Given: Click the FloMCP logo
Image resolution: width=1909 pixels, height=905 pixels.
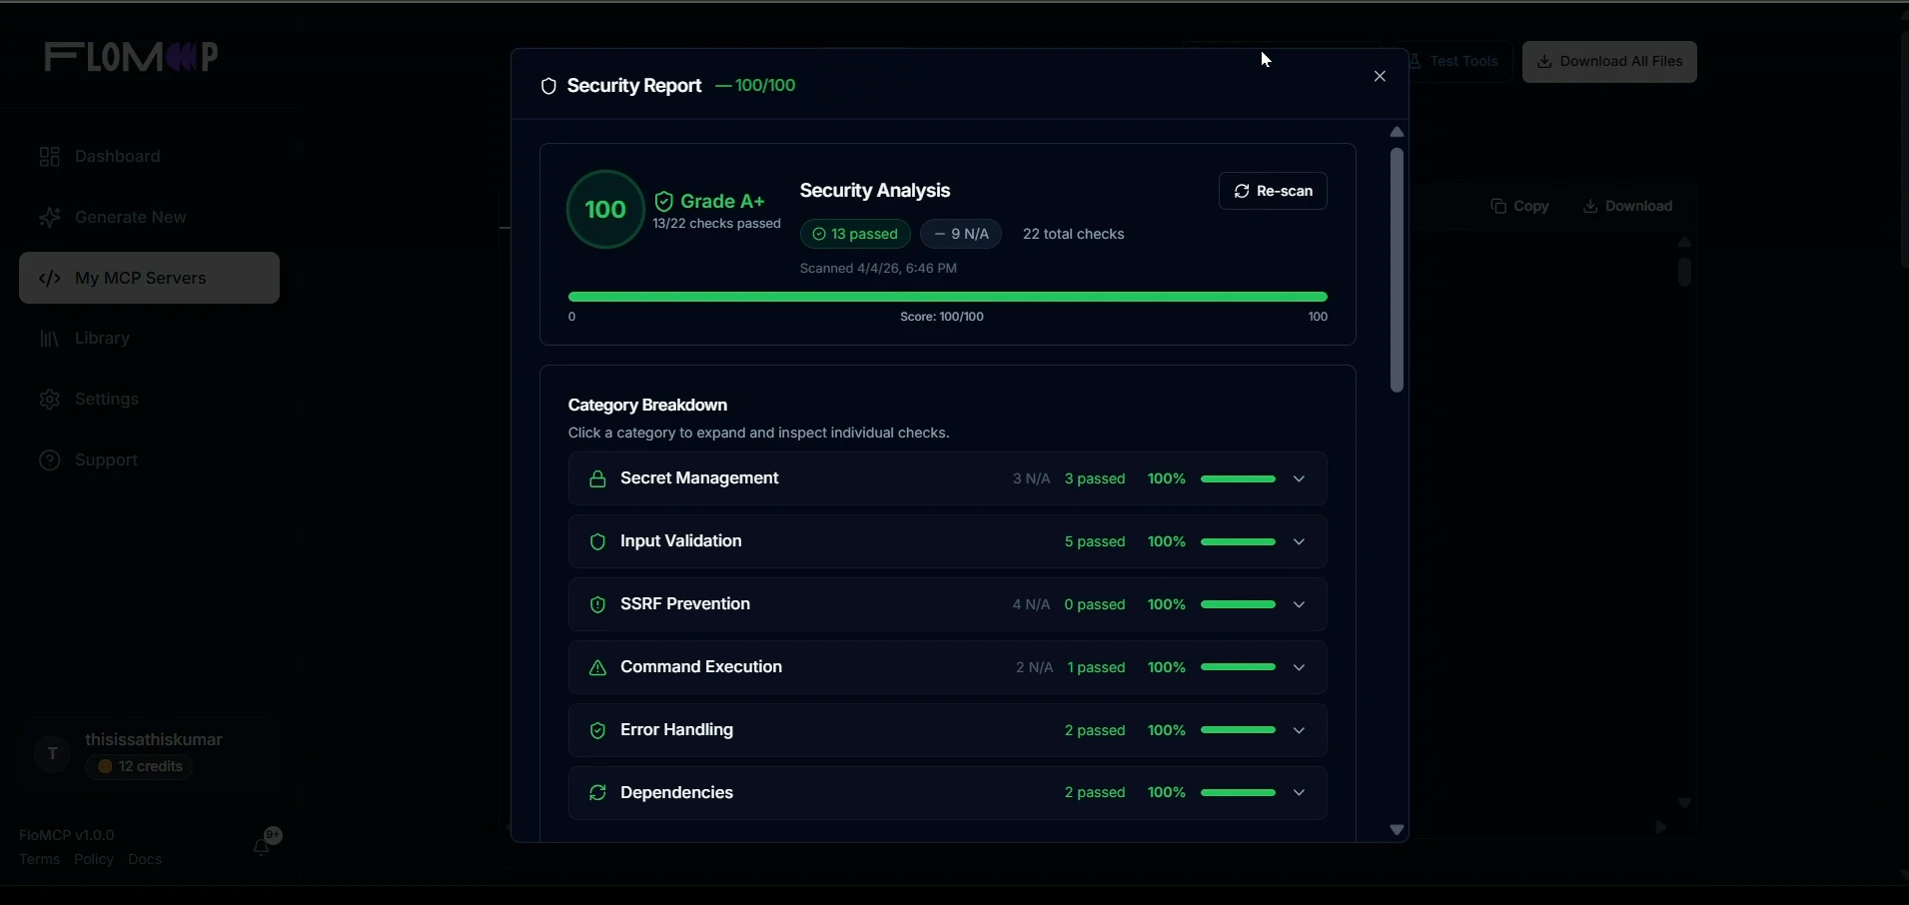Looking at the screenshot, I should point(131,57).
